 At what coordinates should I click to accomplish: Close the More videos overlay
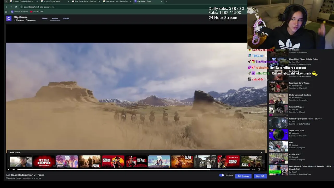tap(261, 152)
